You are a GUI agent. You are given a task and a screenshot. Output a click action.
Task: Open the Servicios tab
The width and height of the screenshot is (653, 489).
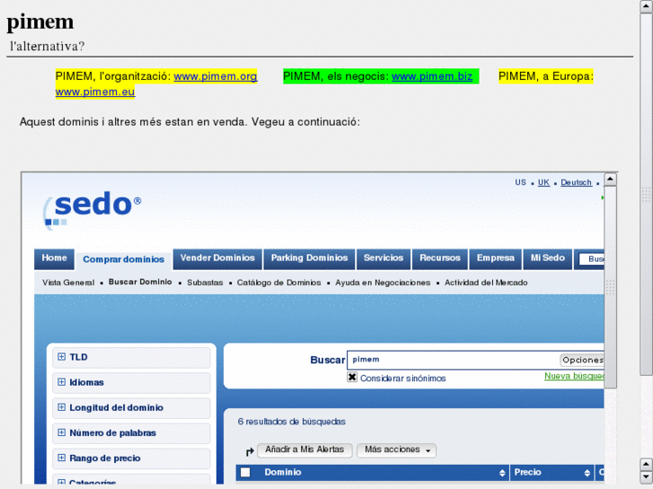pos(384,258)
